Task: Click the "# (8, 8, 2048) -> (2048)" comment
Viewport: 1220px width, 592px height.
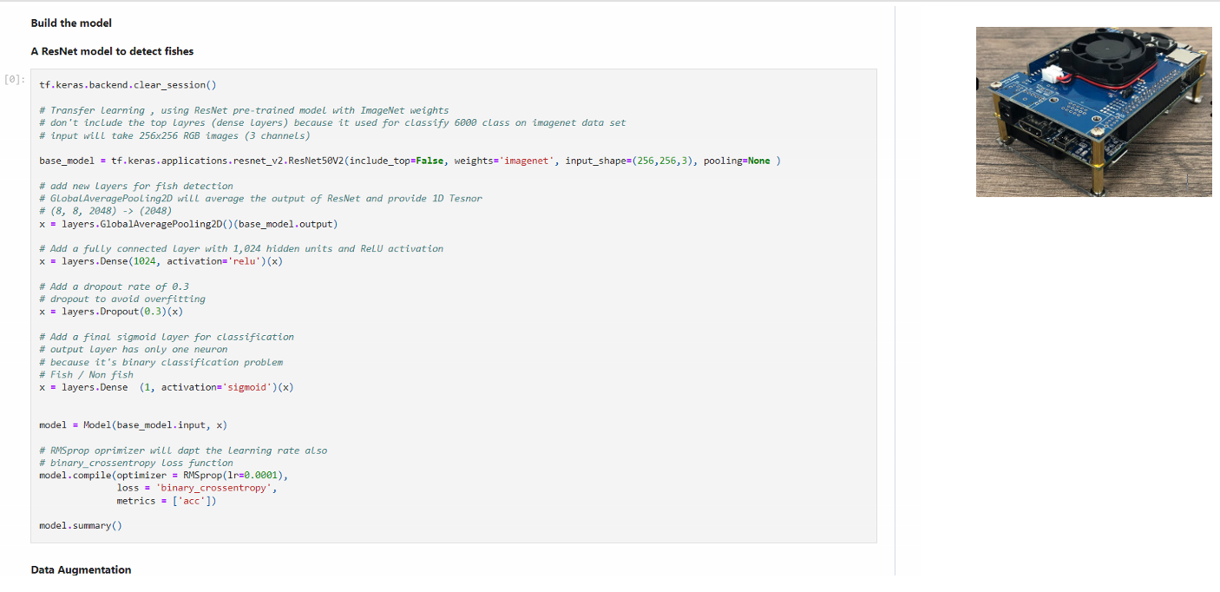Action: (105, 211)
